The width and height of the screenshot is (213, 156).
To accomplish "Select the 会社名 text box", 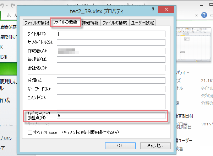I will tap(111, 68).
